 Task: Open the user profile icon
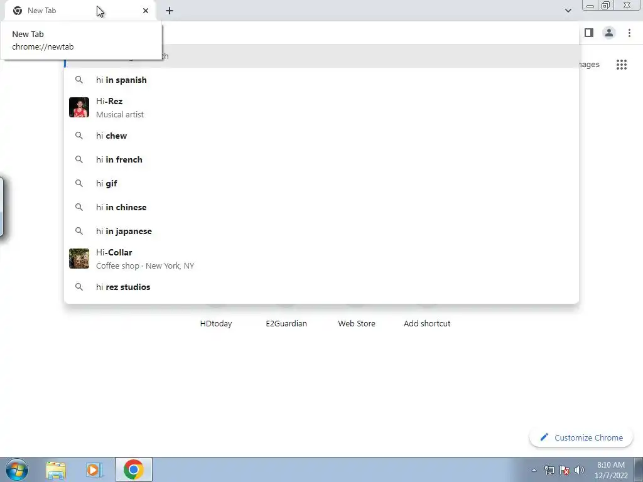click(x=609, y=33)
